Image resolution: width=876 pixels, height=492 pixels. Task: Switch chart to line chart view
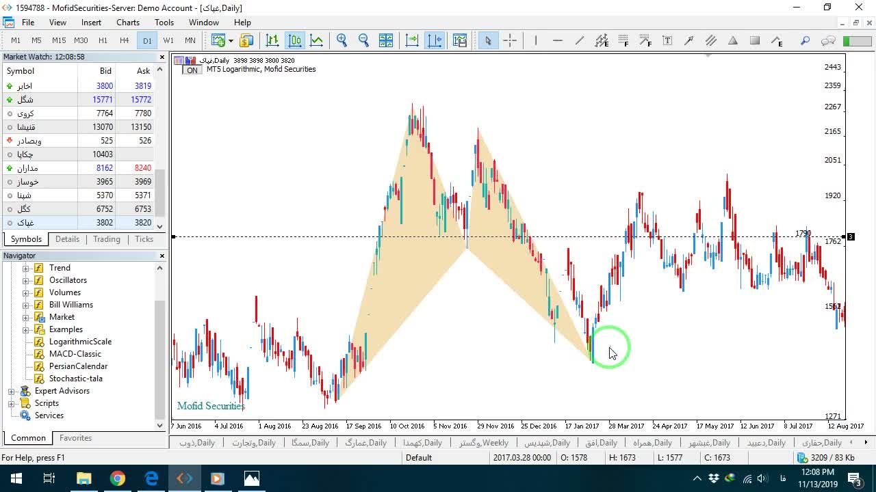pyautogui.click(x=317, y=41)
